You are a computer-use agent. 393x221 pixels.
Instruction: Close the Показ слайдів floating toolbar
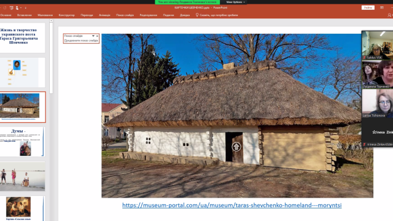pos(97,36)
